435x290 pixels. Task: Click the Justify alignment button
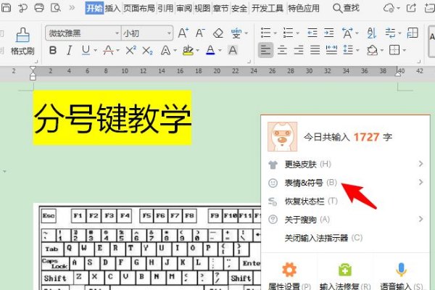click(x=315, y=50)
